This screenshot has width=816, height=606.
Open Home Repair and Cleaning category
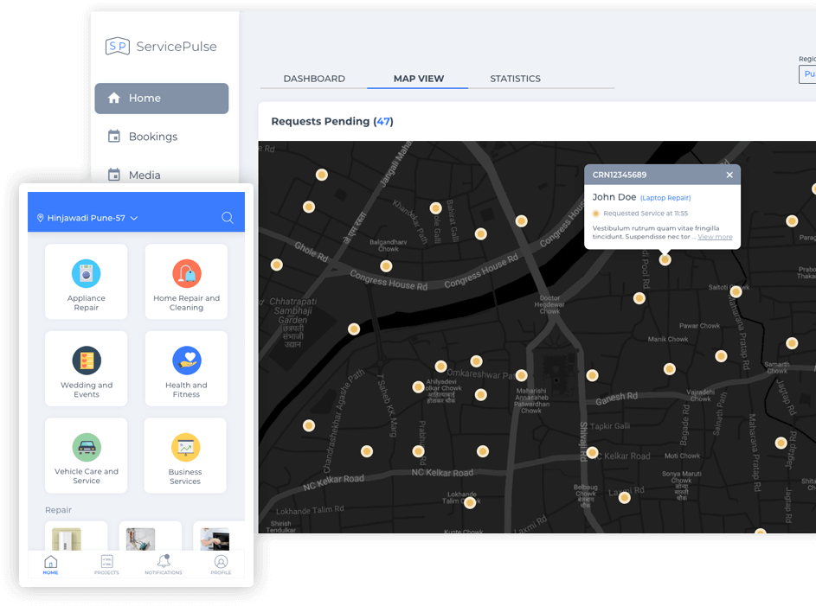click(186, 274)
